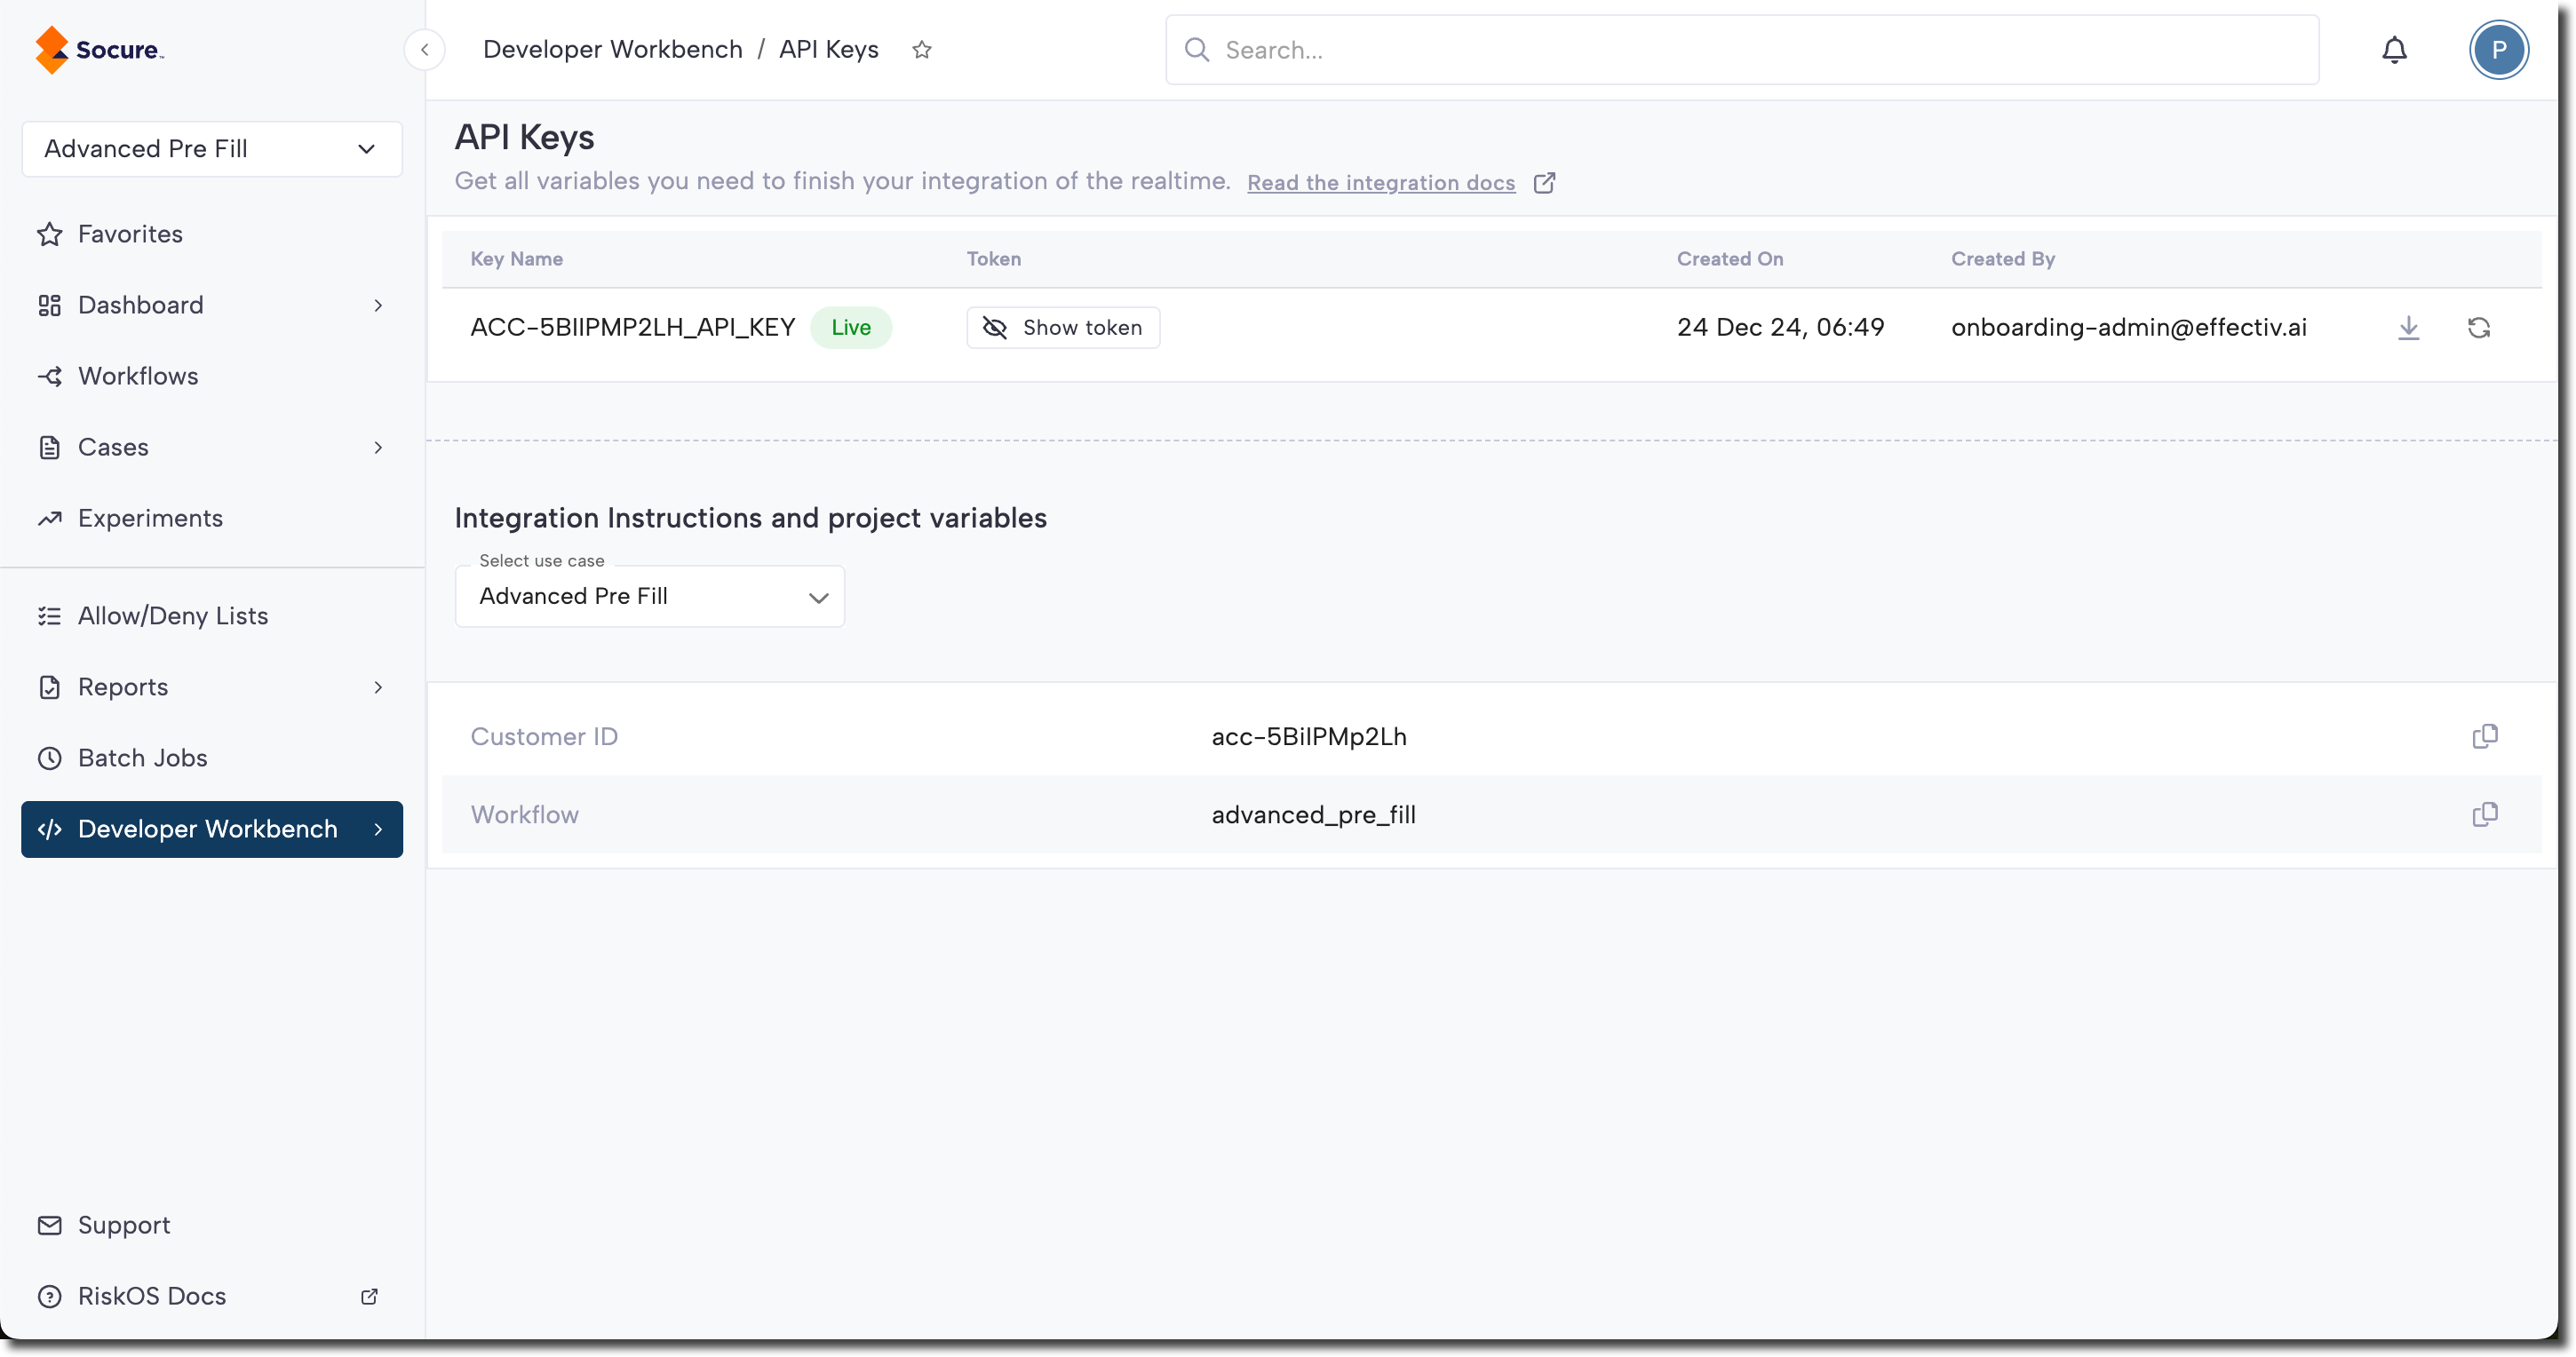Expand the Reports submenu arrow
The image size is (2576, 1357).
[378, 687]
